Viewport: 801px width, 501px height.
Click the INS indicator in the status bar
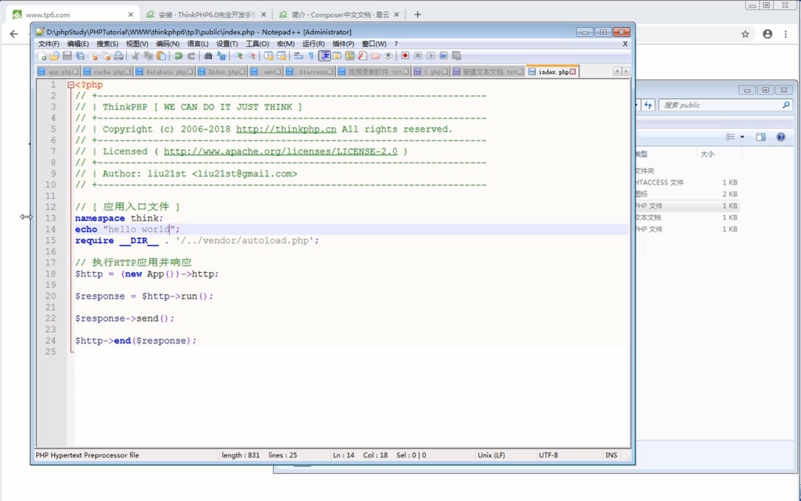tap(611, 455)
